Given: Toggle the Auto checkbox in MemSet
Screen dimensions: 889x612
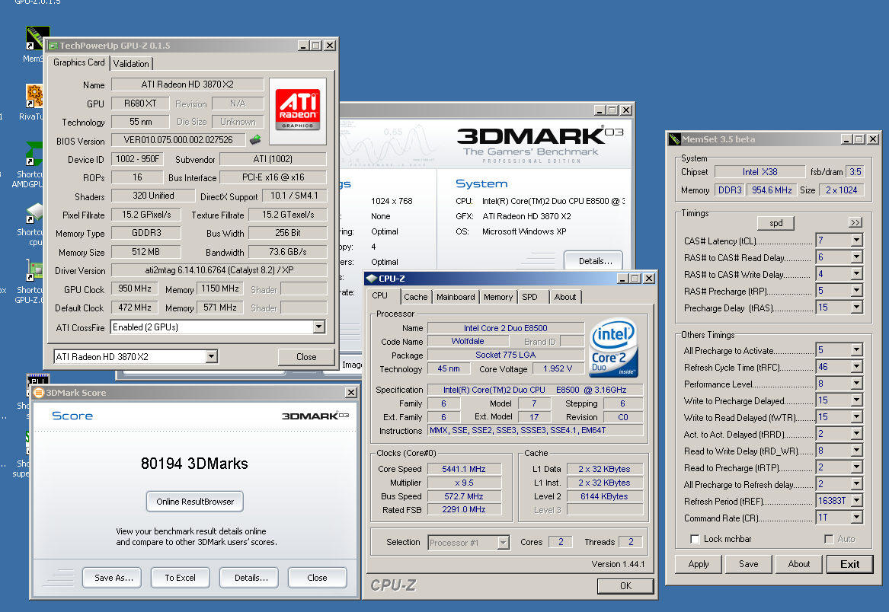Looking at the screenshot, I should (829, 539).
